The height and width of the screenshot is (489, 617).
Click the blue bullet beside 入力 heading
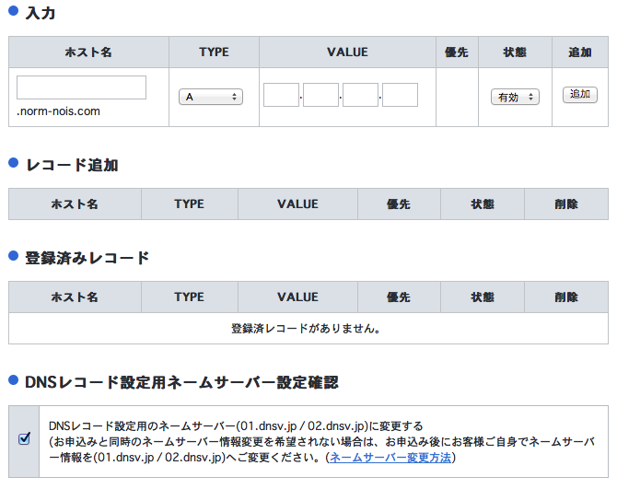coord(14,13)
